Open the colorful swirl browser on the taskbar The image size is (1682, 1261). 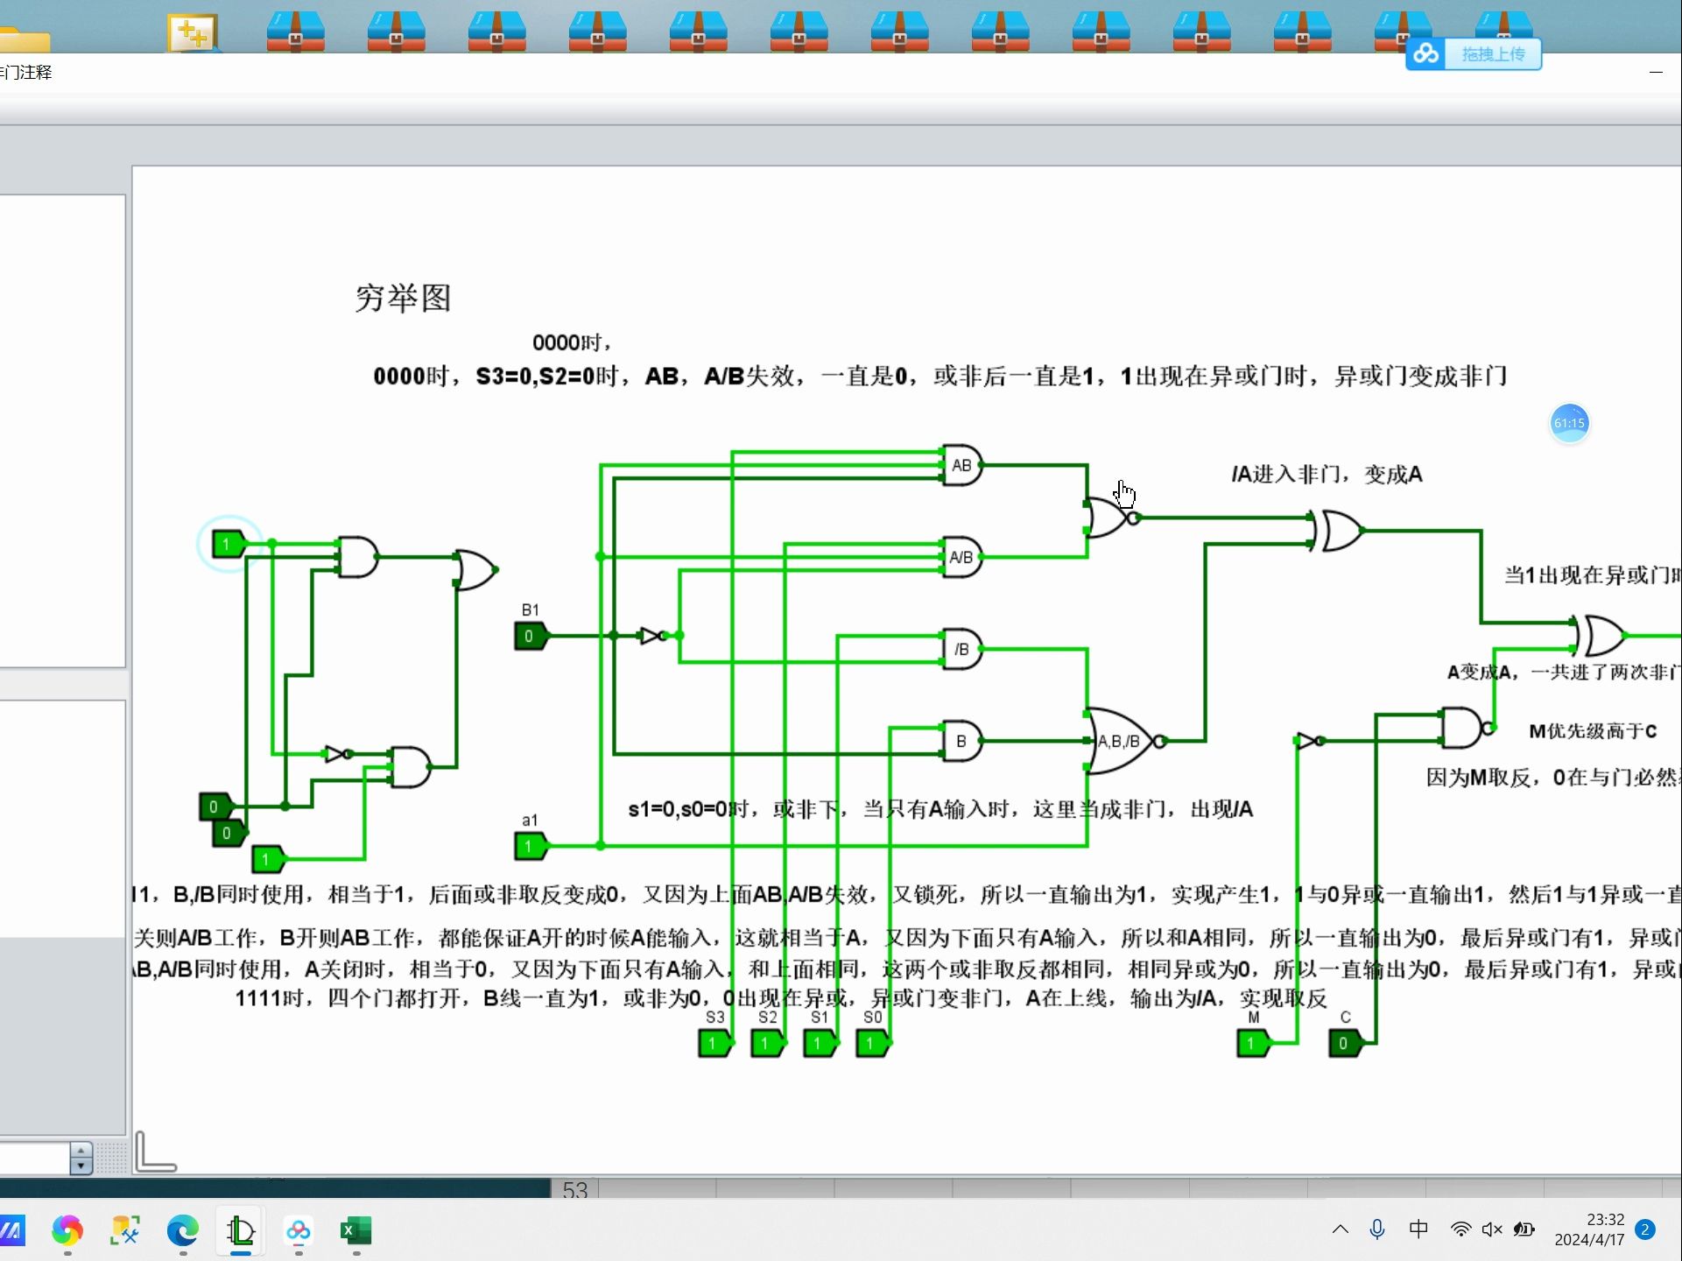pos(67,1231)
